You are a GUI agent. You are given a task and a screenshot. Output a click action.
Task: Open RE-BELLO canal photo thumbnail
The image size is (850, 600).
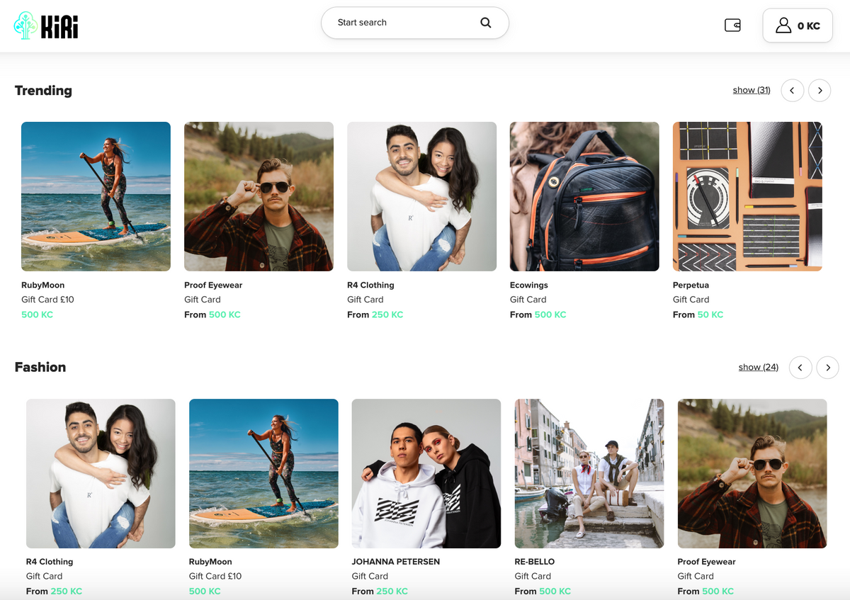coord(589,473)
